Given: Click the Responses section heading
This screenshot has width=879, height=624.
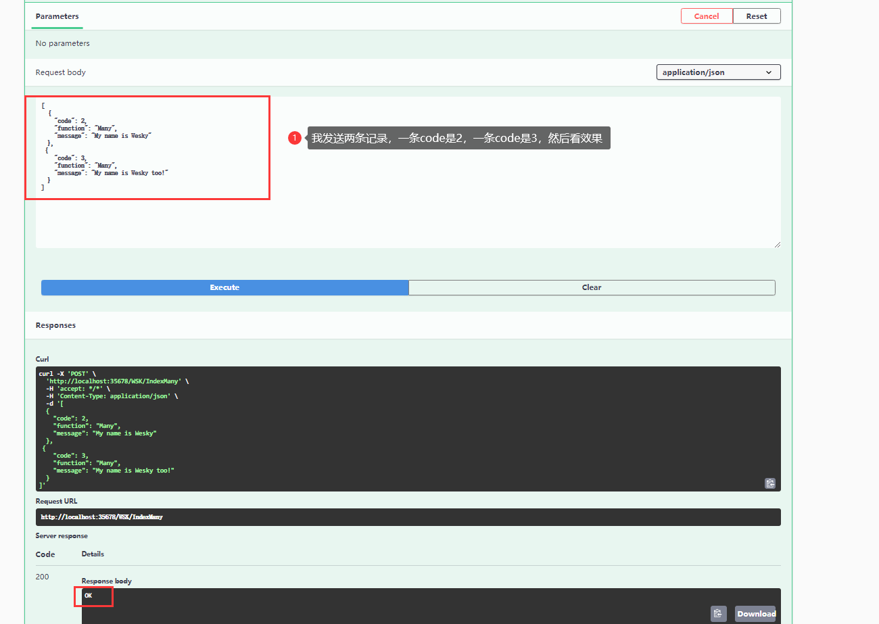Looking at the screenshot, I should 55,325.
